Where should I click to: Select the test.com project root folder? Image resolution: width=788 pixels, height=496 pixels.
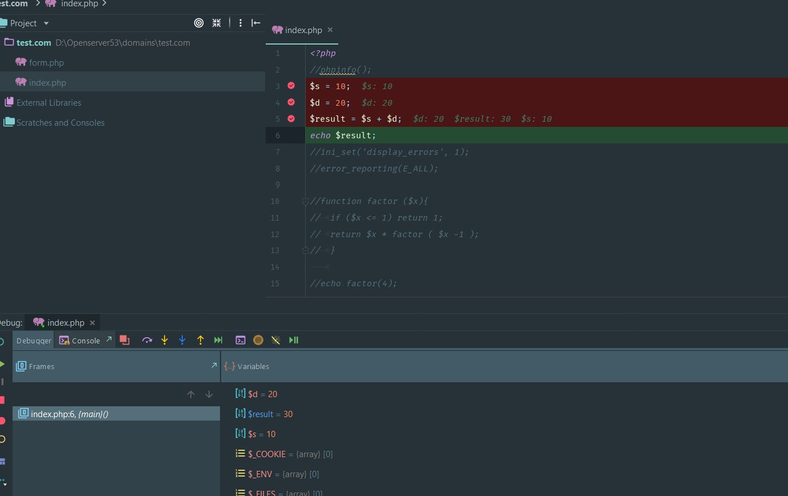click(34, 43)
